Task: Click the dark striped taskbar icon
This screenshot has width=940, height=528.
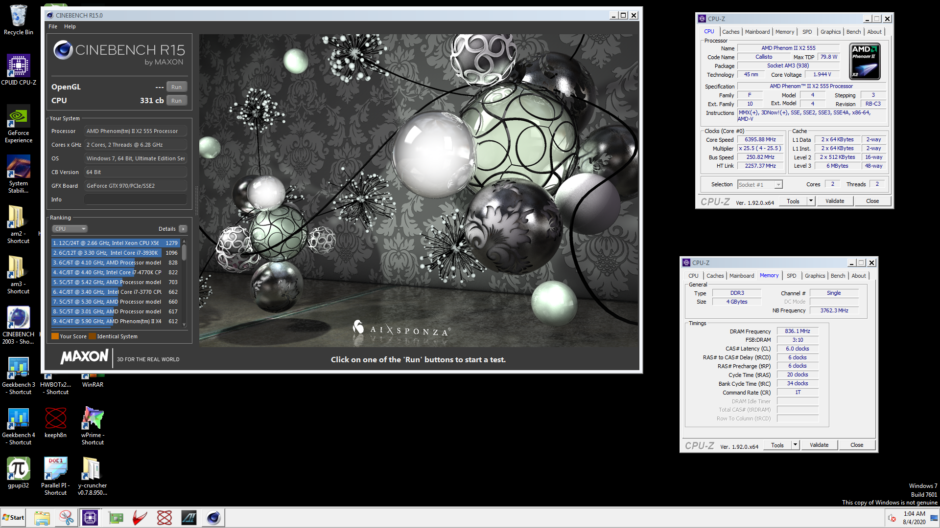Action: (188, 518)
